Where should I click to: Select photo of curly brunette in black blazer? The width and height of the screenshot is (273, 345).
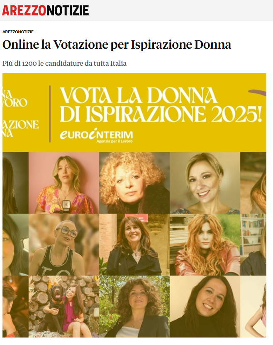pyautogui.click(x=134, y=306)
